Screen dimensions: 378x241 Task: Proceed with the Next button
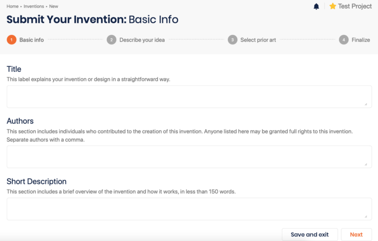click(356, 234)
